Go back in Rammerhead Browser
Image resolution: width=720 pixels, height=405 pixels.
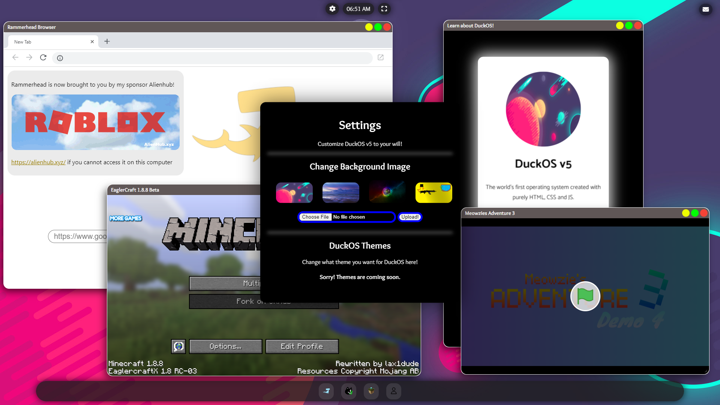click(x=15, y=57)
